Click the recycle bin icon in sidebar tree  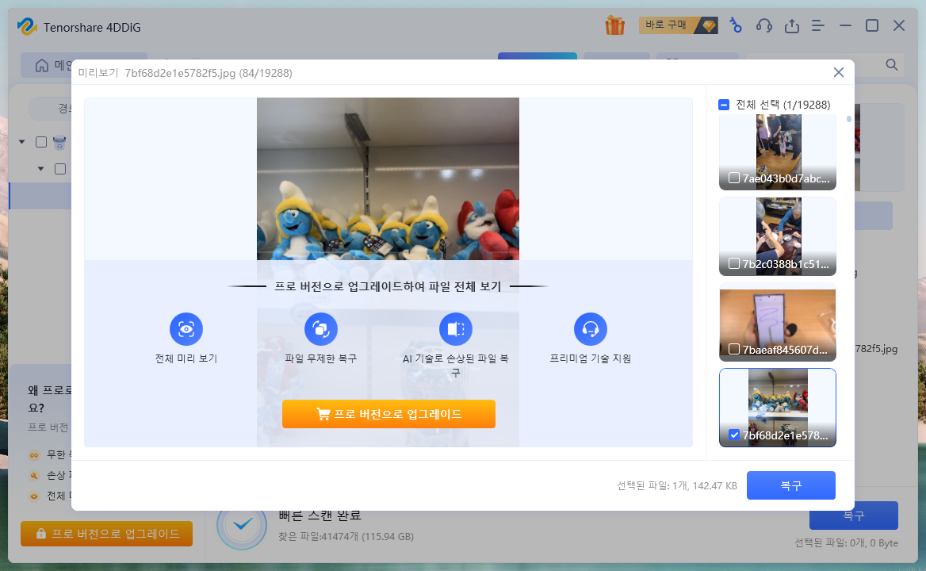pos(59,142)
